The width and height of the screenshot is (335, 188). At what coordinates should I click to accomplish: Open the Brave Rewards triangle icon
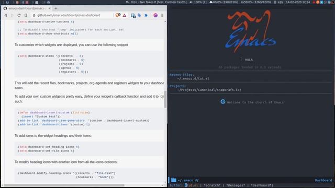[125, 15]
